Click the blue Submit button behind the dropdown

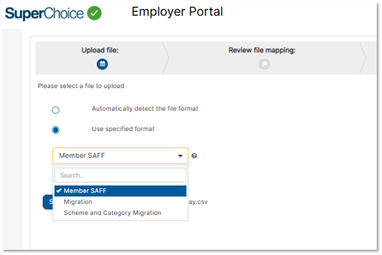point(49,202)
